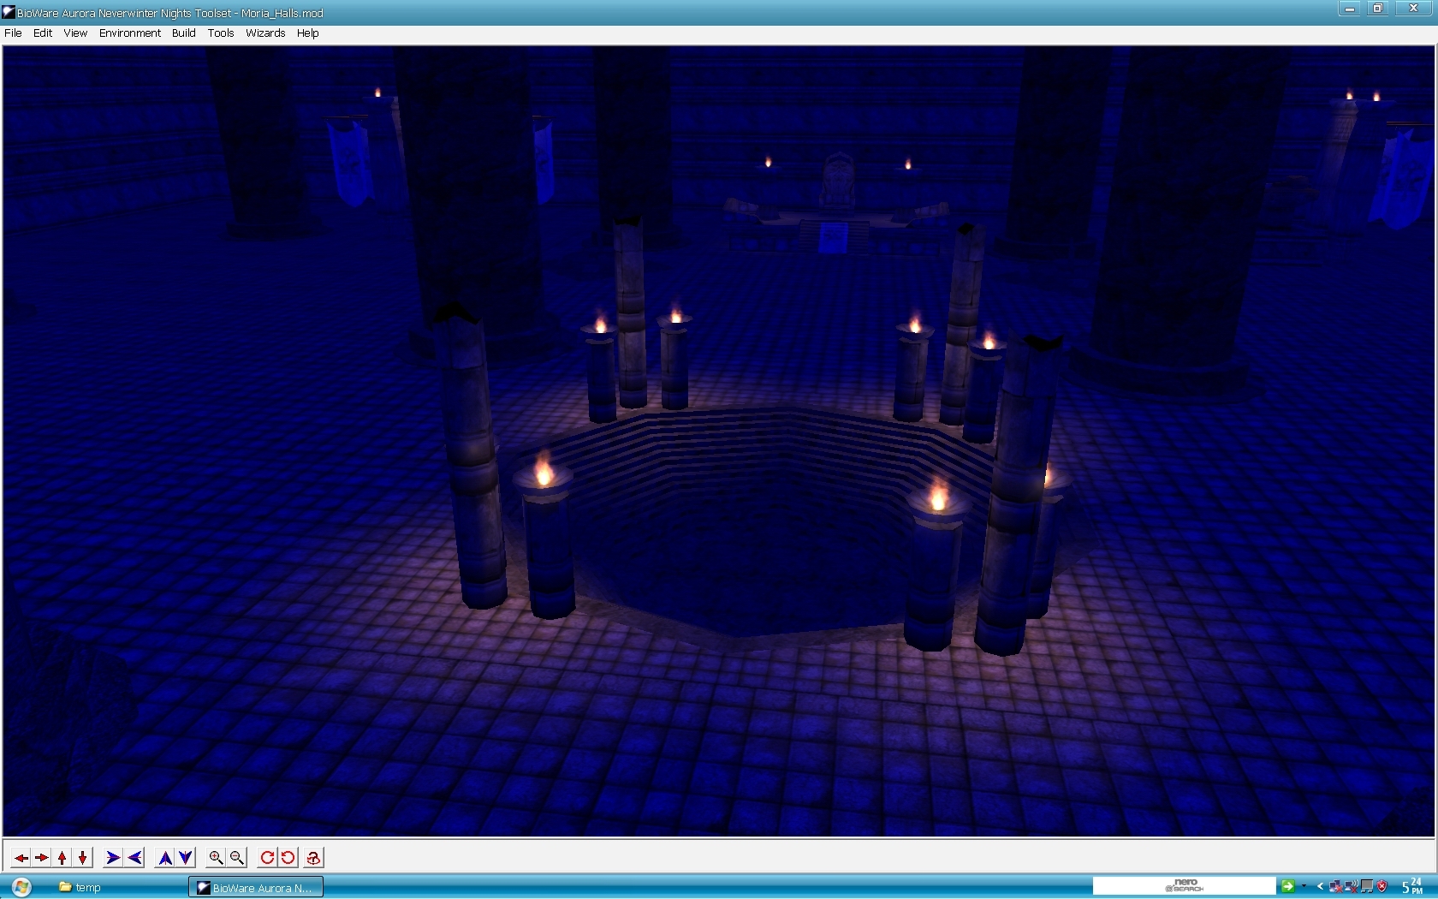The height and width of the screenshot is (899, 1438).
Task: Click the blue upward arrowhead button
Action: 165,858
